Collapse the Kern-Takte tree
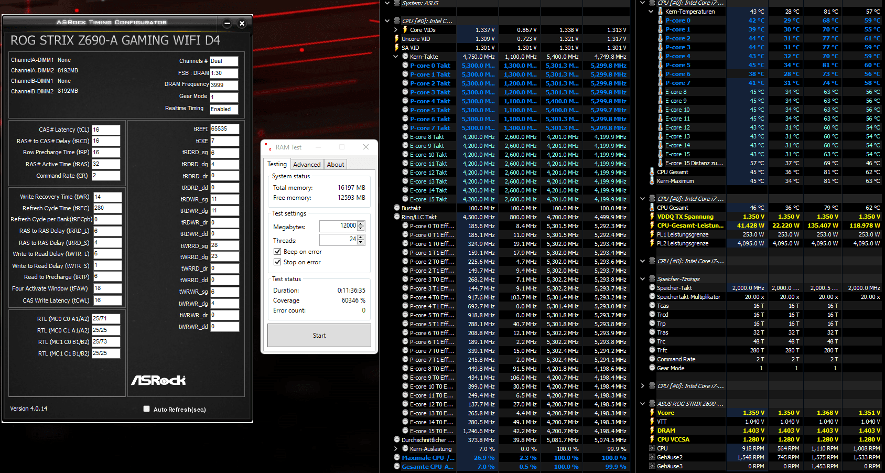The image size is (885, 473). (x=396, y=57)
